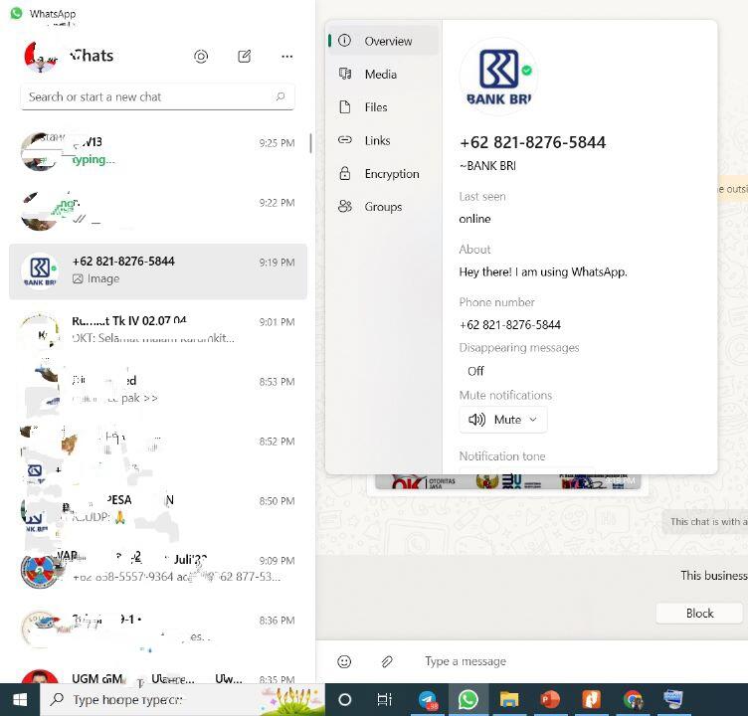This screenshot has width=748, height=716.
Task: Open the chat from 9:25 PM showing typing
Action: click(158, 152)
